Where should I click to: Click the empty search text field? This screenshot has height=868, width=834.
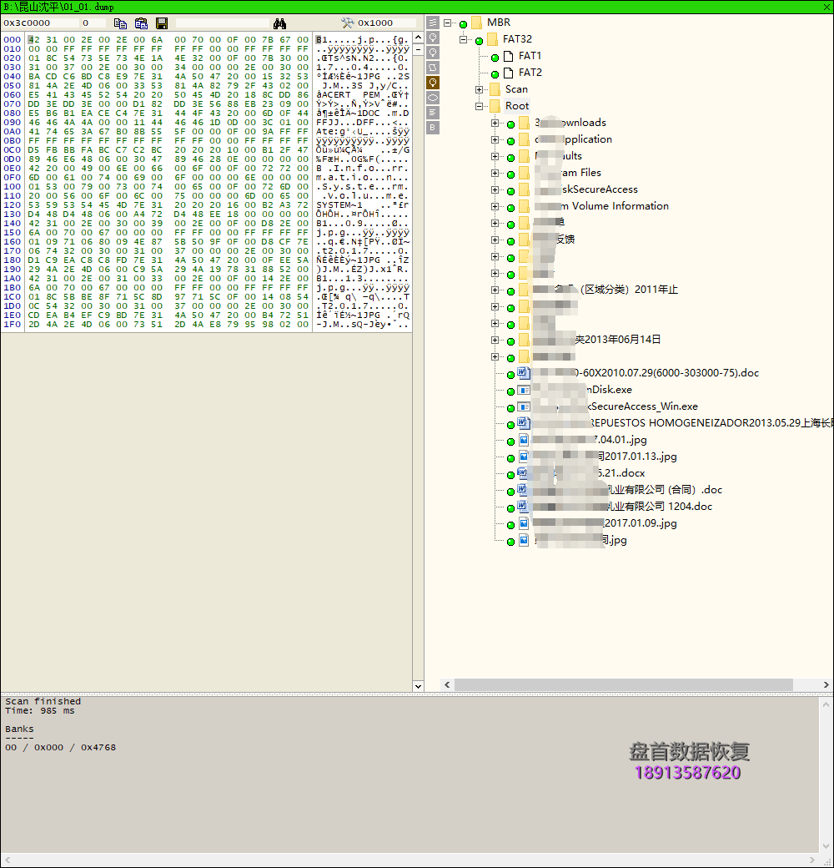pyautogui.click(x=223, y=23)
